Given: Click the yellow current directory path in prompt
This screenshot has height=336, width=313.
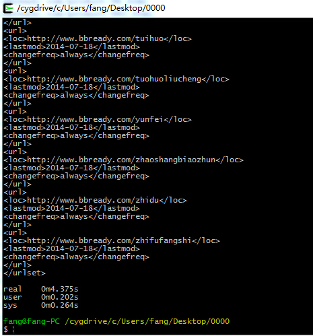Looking at the screenshot, I should [x=147, y=321].
